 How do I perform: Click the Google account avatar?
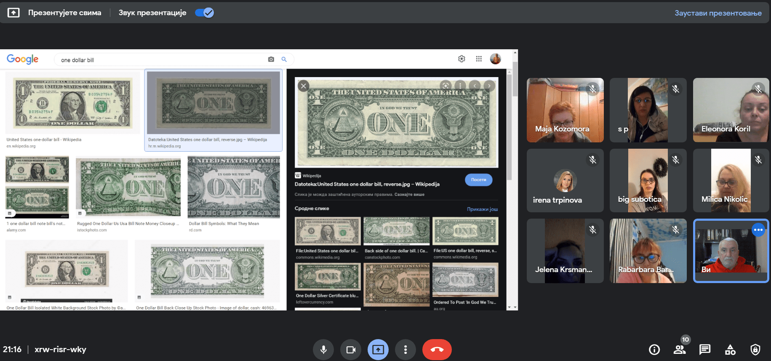[496, 59]
